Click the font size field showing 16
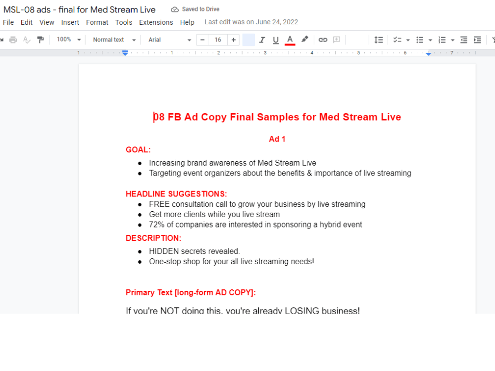Viewport: 495px width, 371px height. point(218,40)
